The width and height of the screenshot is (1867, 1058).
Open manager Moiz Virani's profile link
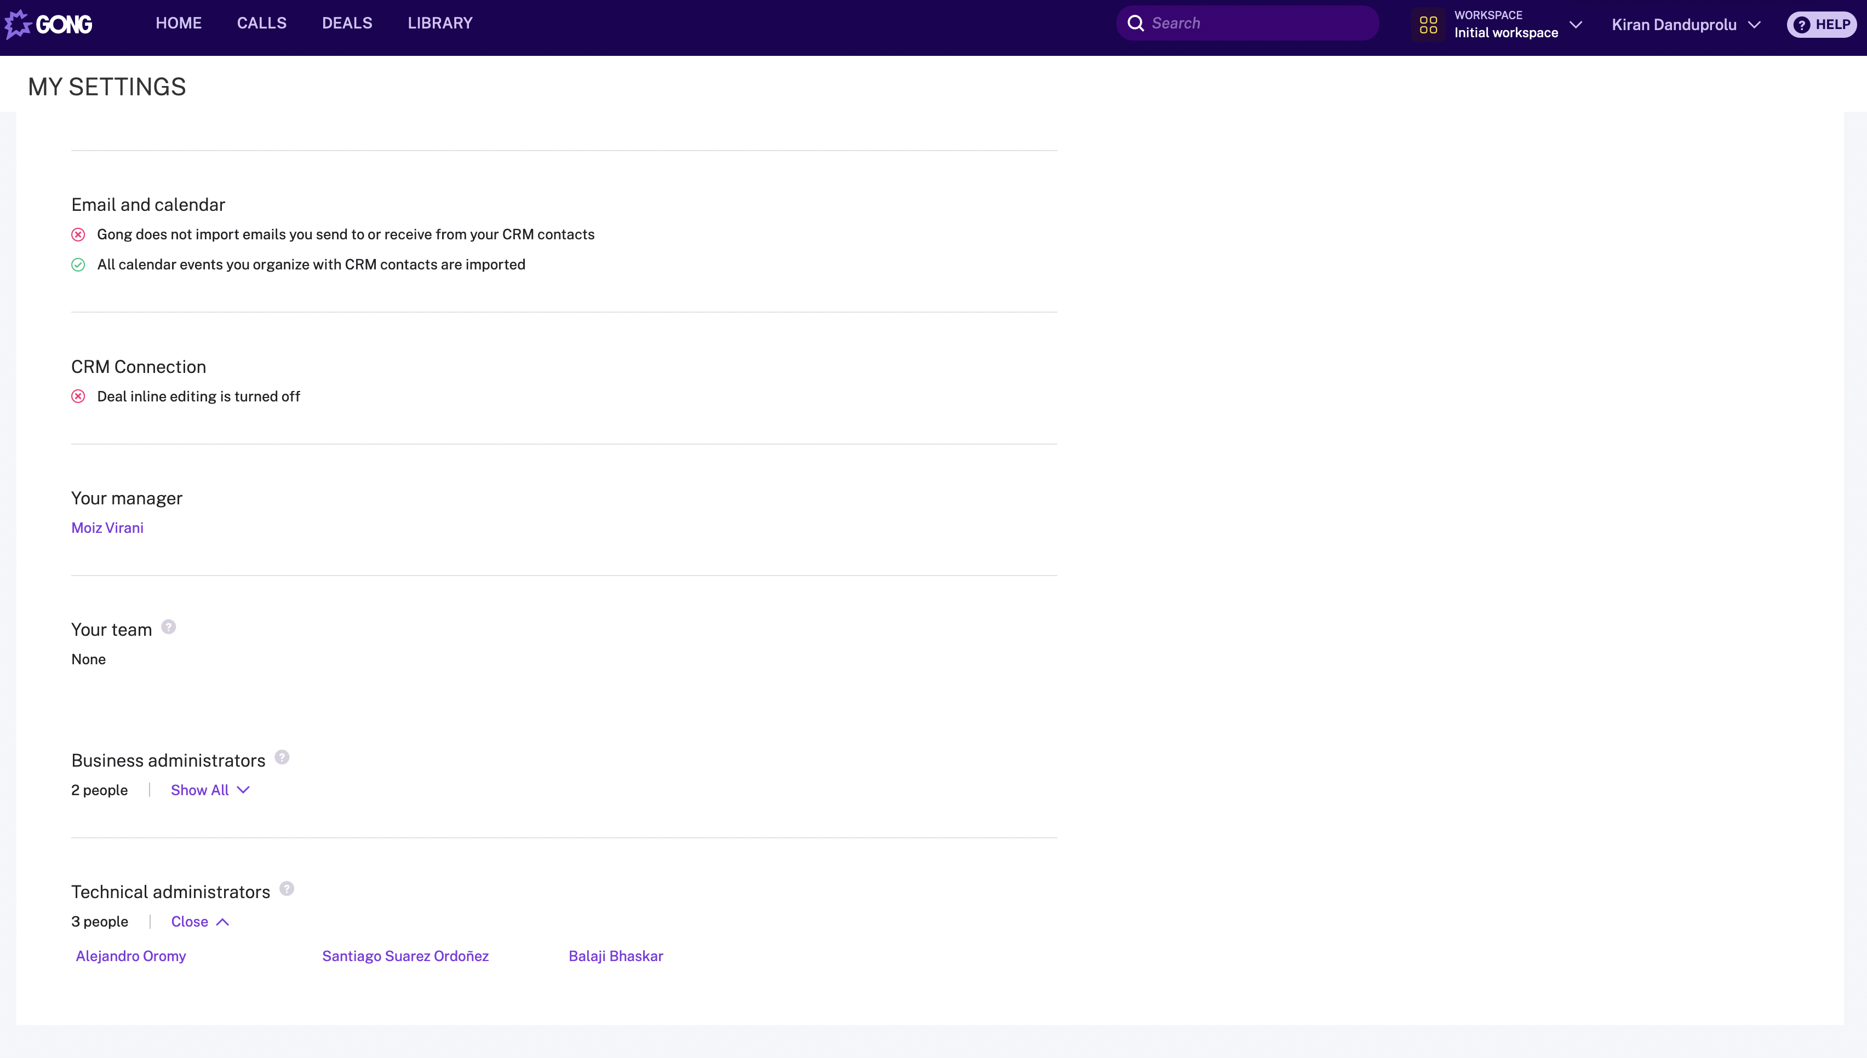tap(107, 528)
